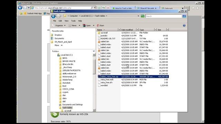Go back in hash-tables Explorer window
Screen dimensions: 221x124
click(53, 16)
